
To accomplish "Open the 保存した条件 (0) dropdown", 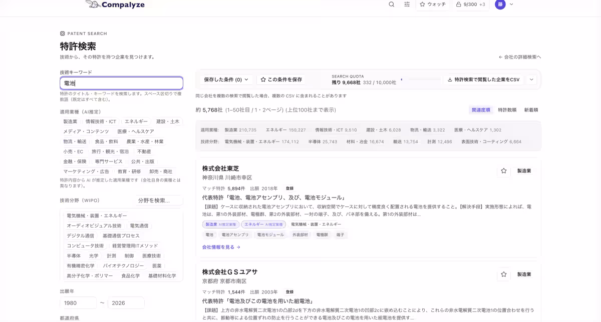I will [226, 79].
